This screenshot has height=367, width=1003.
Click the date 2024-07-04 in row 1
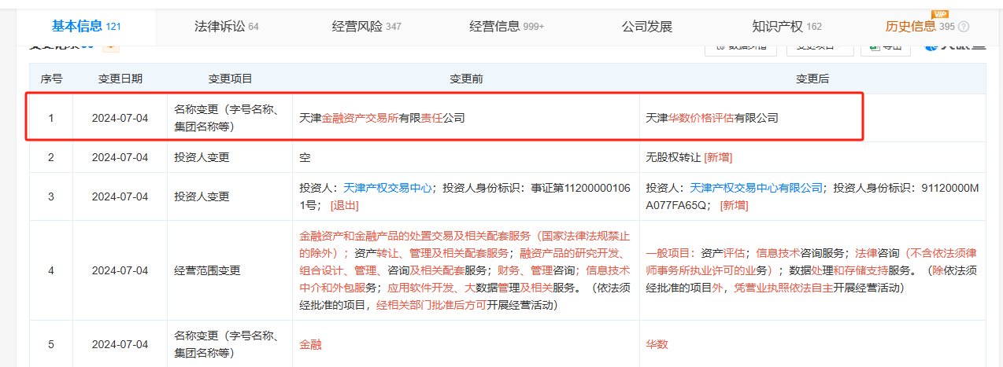(120, 118)
